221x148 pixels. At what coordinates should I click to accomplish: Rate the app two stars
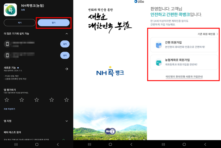22,100
